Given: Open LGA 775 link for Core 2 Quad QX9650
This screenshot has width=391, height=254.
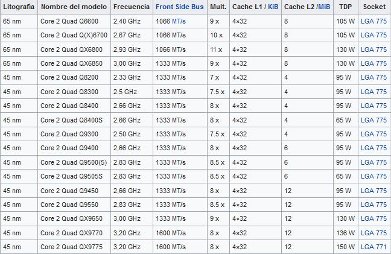Looking at the screenshot, I should click(374, 218).
